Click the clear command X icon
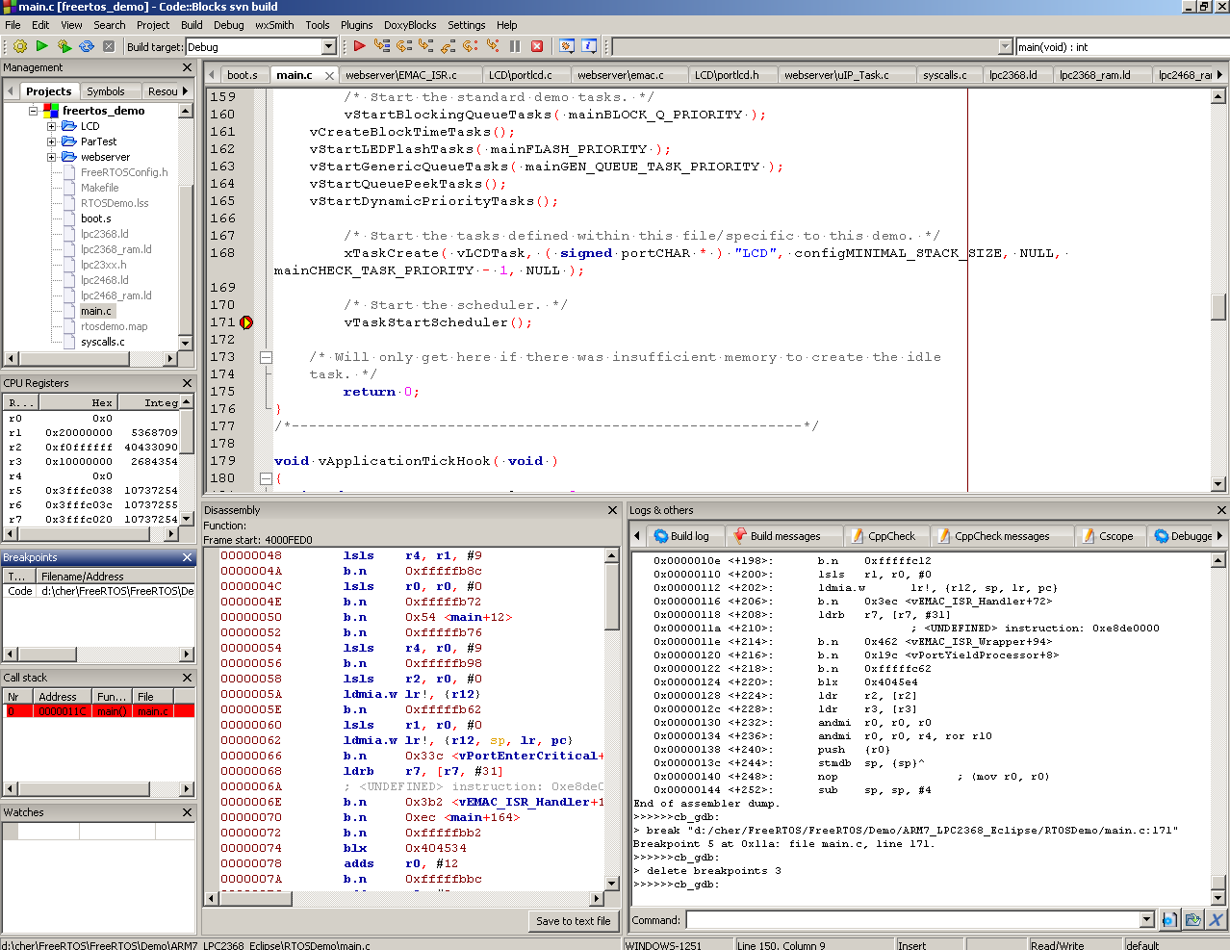Screen dimensions: 1230x950 [1216, 920]
